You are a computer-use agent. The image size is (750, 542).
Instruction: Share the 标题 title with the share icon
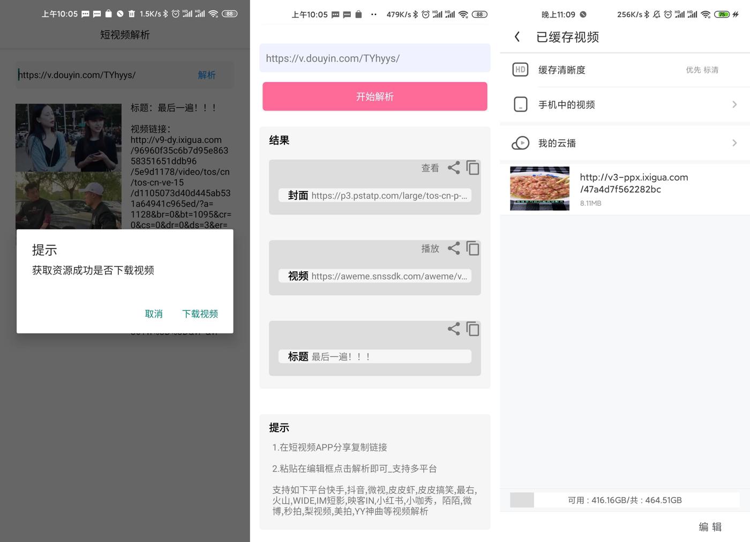(x=453, y=329)
